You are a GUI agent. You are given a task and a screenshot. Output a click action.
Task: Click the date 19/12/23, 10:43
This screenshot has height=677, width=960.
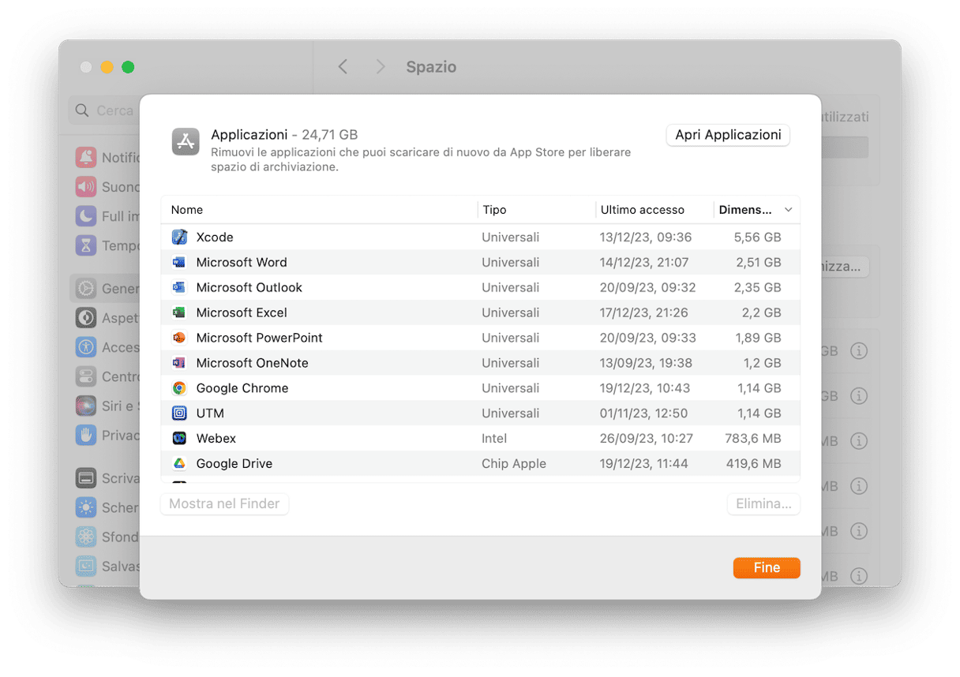click(x=645, y=388)
